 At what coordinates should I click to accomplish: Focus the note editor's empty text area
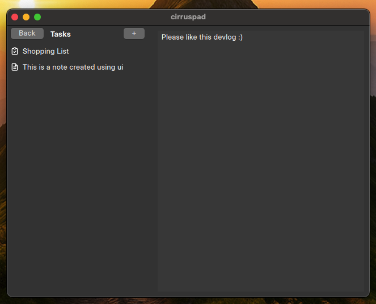coord(261,170)
